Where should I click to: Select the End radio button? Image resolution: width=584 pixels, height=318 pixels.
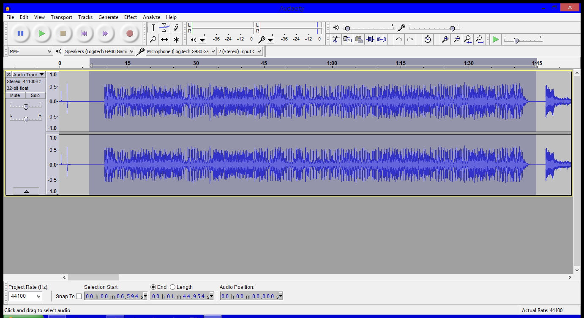[153, 287]
